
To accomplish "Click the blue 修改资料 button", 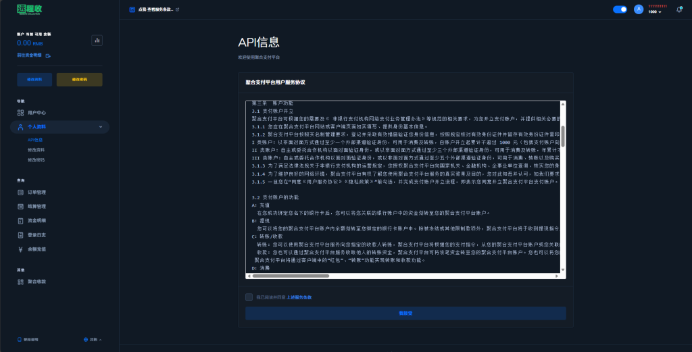I will click(34, 80).
